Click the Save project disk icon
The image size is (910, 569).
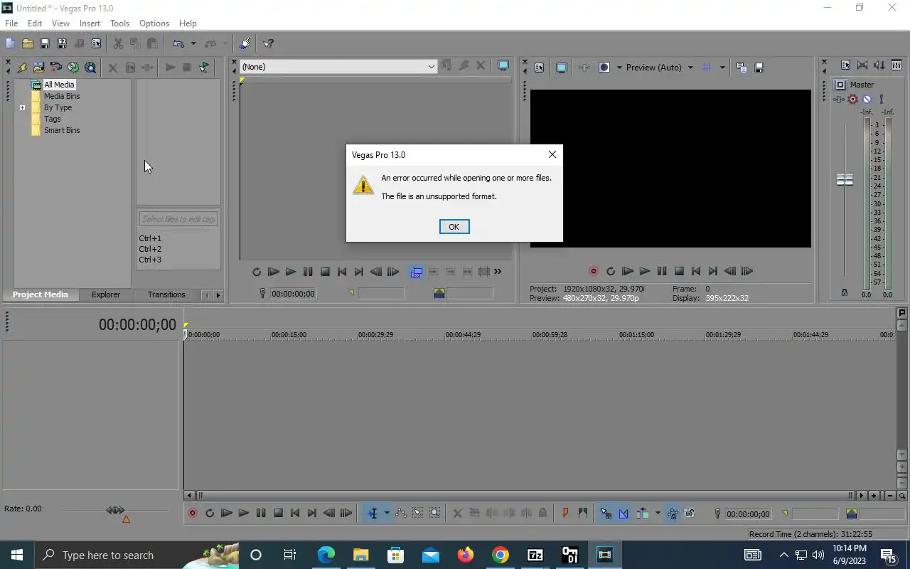point(44,43)
